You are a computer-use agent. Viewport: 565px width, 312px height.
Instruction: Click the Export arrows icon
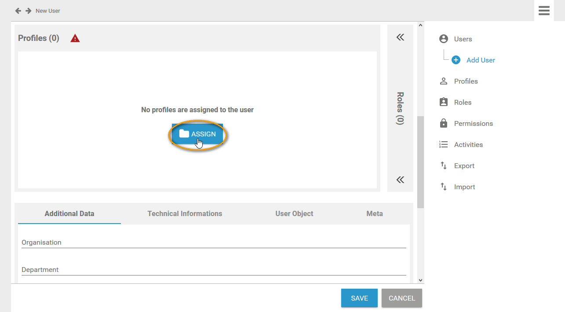[443, 165]
